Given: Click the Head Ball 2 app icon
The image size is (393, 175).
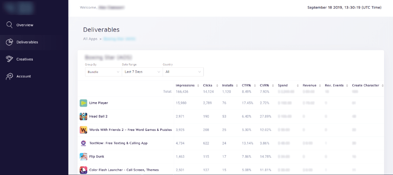Looking at the screenshot, I should (84, 116).
